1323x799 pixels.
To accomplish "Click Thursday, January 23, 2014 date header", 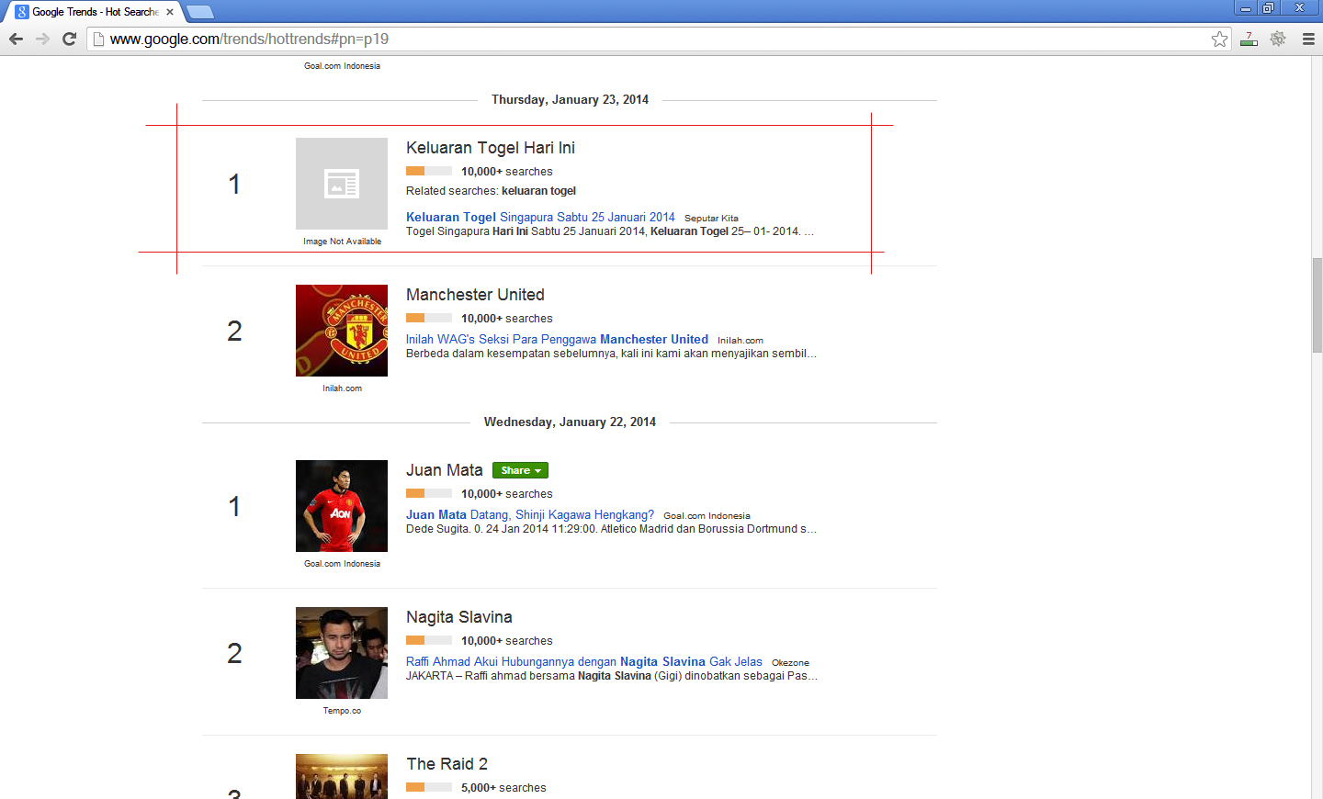I will coord(570,100).
